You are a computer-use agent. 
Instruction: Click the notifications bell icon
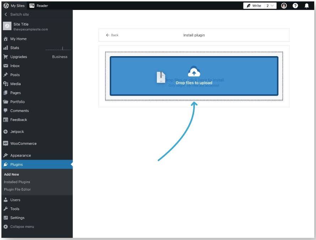tap(306, 5)
